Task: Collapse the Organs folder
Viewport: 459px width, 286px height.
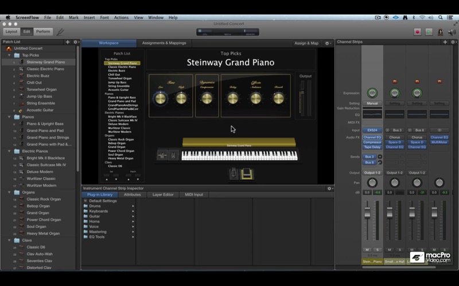Action: (9, 192)
